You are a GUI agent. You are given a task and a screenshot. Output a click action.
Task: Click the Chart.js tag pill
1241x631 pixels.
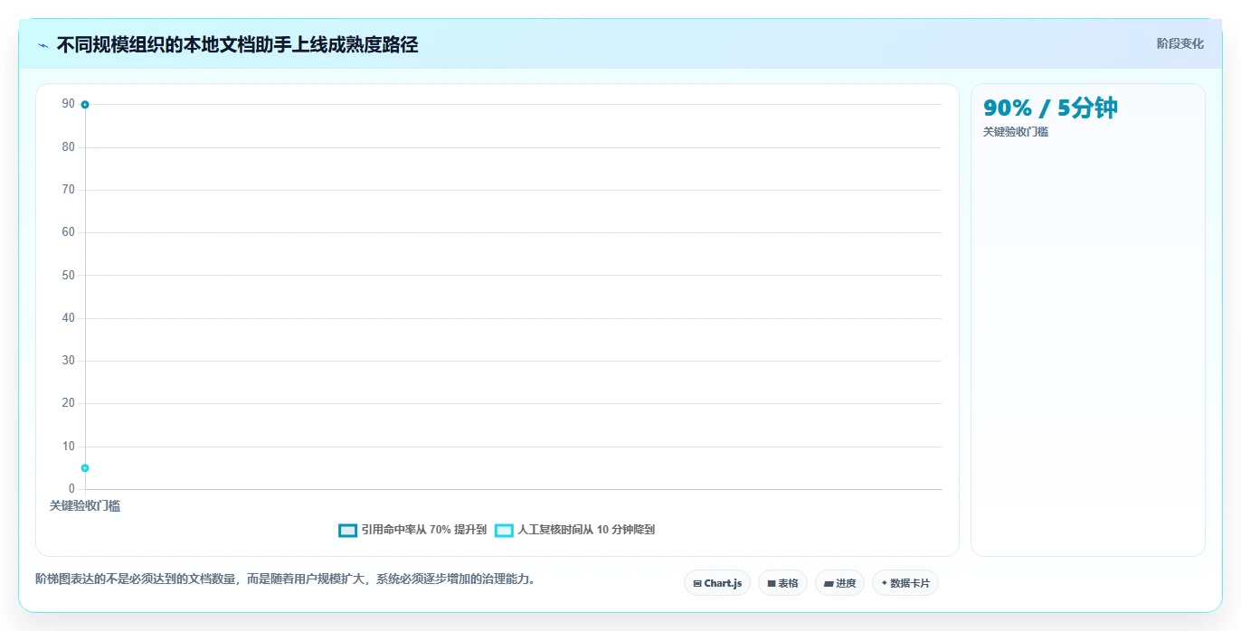(x=717, y=583)
